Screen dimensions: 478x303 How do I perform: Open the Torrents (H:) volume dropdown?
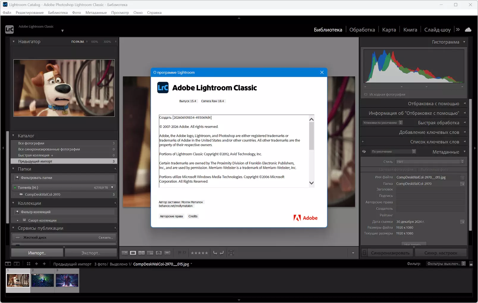click(112, 187)
